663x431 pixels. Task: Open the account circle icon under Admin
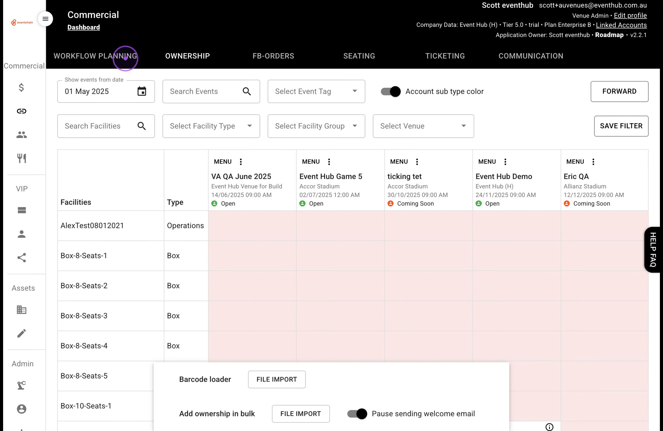pyautogui.click(x=21, y=409)
